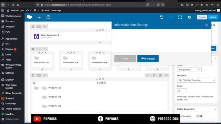Image resolution: width=221 pixels, height=124 pixels.
Task: Open Sanatkari.com site link in admin bar
Action: [x=15, y=10]
